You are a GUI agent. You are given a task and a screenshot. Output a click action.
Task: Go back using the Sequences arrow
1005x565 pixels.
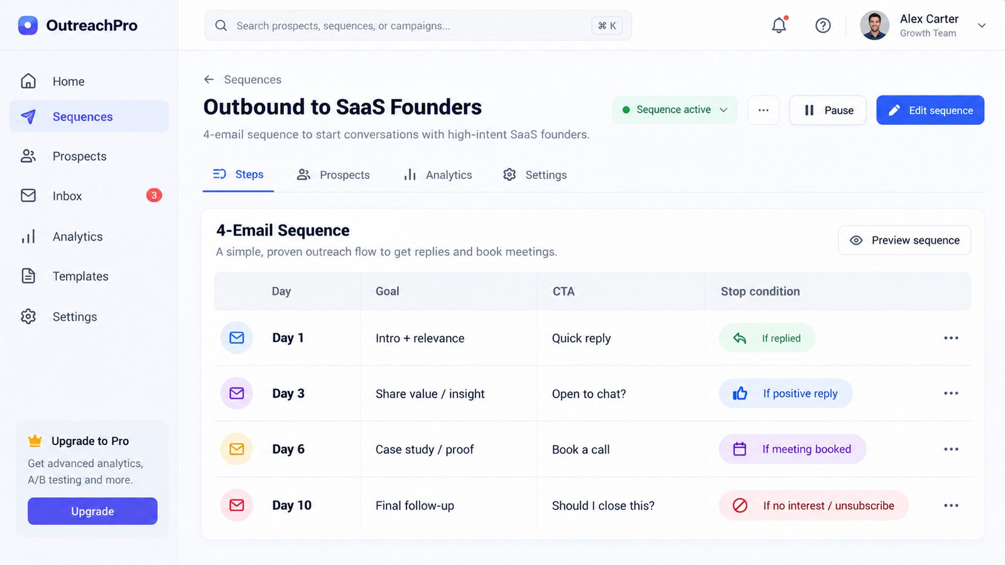(x=209, y=79)
